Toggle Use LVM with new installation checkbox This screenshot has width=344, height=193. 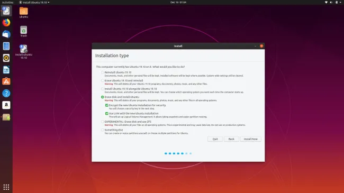[x=107, y=113]
